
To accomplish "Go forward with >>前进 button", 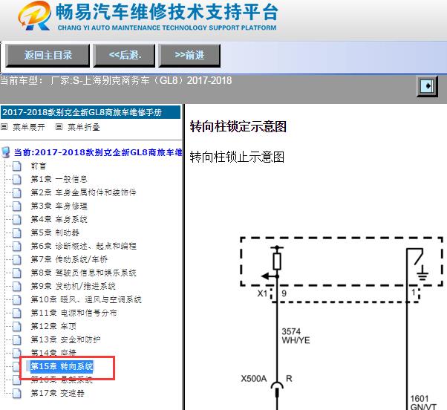I will (189, 55).
